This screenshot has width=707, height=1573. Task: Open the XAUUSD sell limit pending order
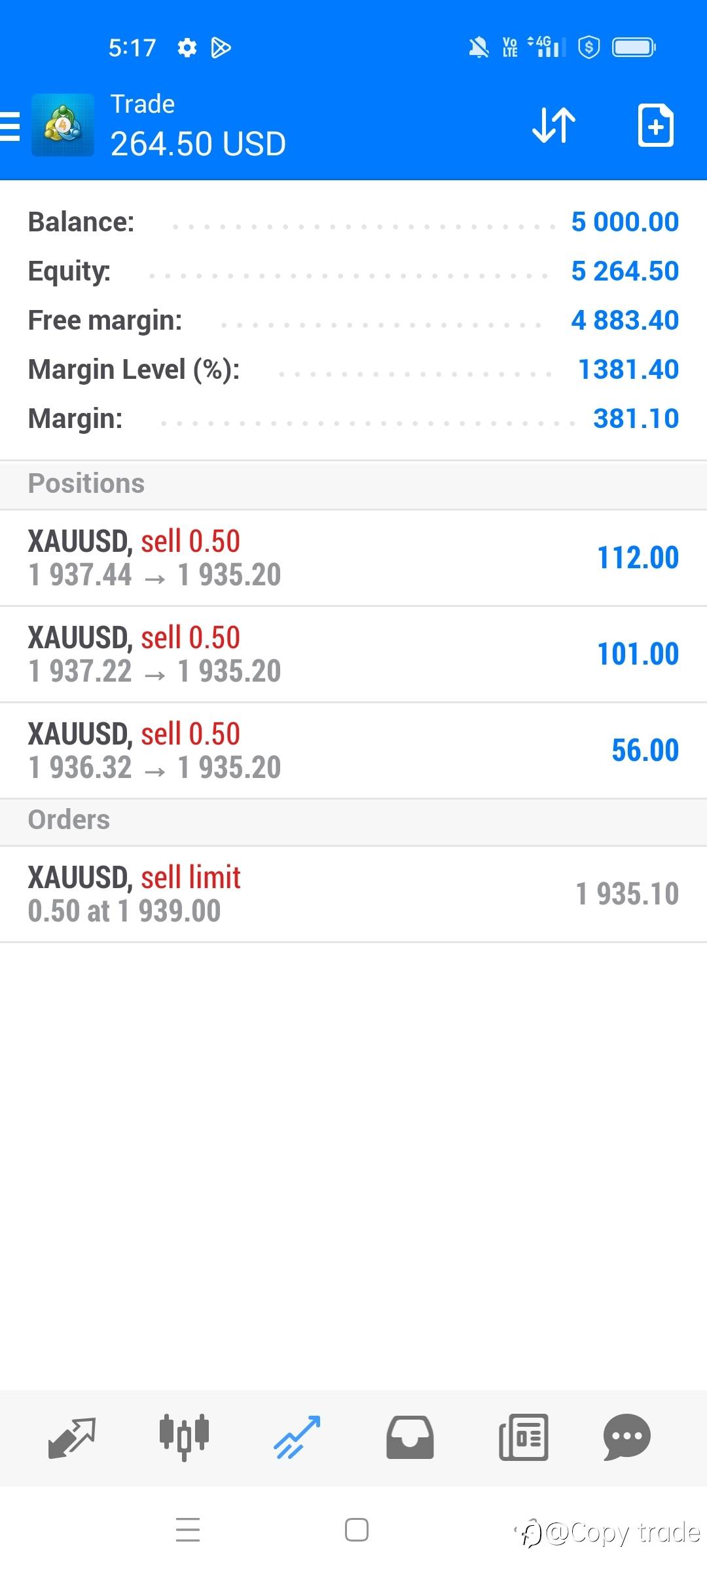click(353, 895)
